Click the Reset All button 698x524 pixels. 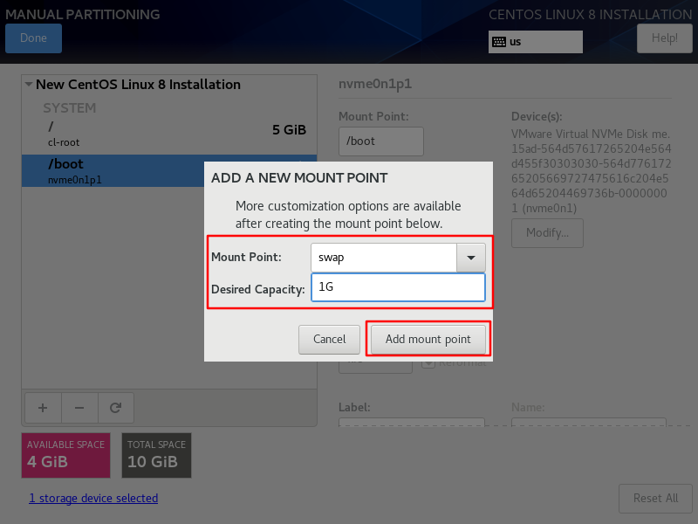point(655,499)
